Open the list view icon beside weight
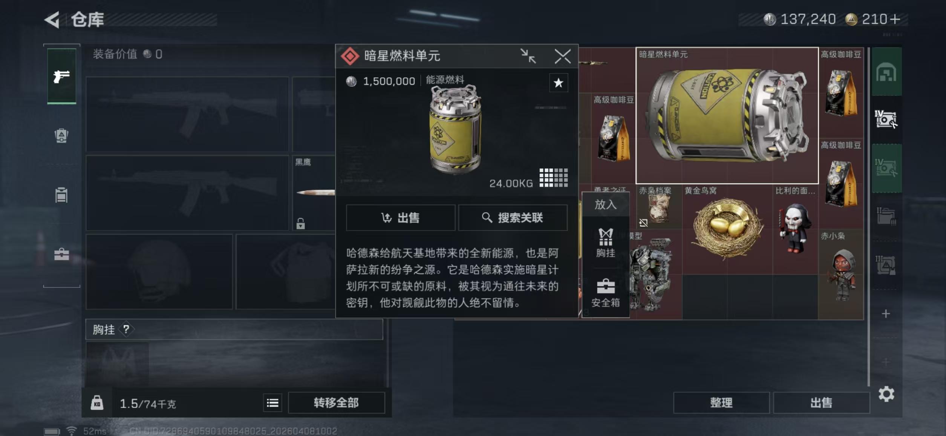Viewport: 946px width, 436px height. coord(272,403)
